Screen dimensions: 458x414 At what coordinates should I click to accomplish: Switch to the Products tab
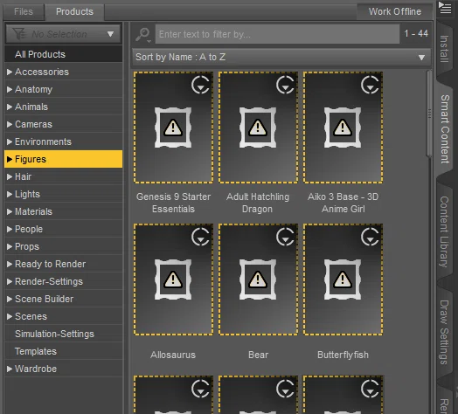point(74,11)
